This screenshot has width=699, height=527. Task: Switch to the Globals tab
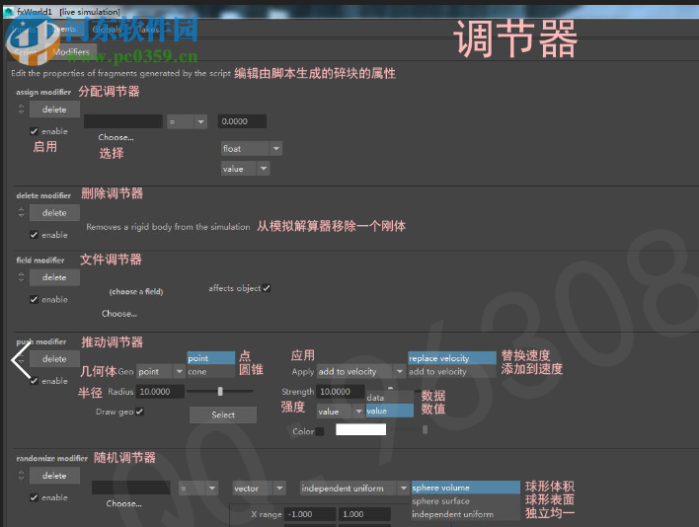[107, 30]
